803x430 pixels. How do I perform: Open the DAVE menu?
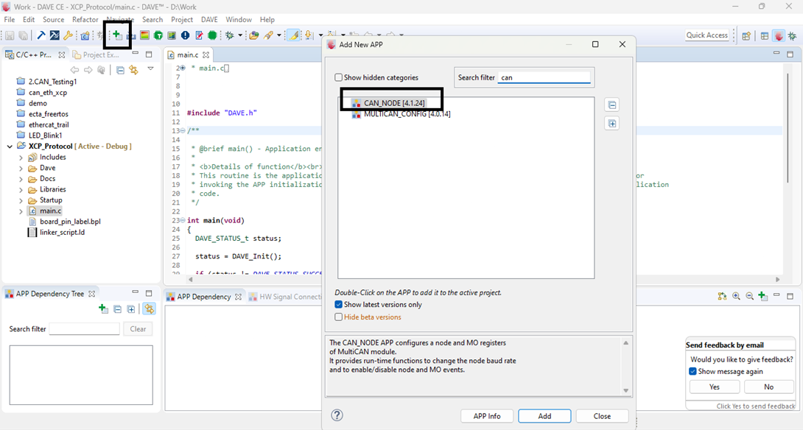(x=209, y=19)
